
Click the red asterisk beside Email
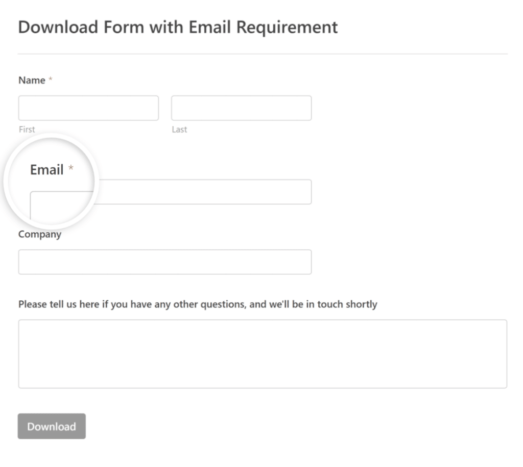click(71, 167)
